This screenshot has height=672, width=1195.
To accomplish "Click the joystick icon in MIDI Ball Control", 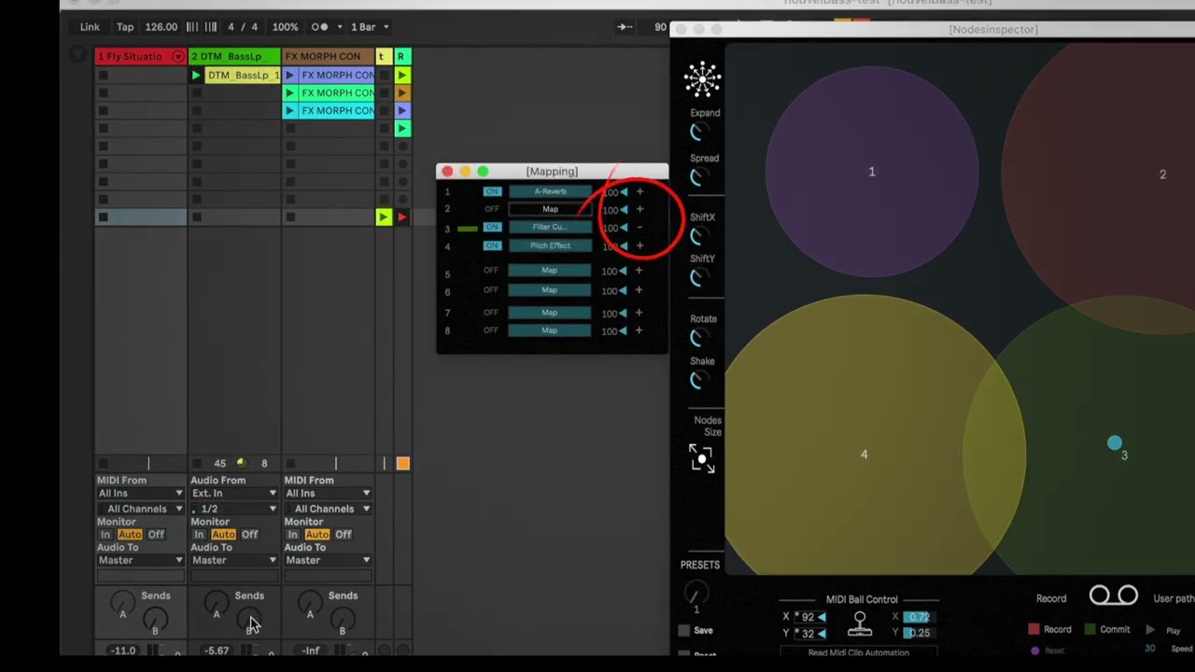I will point(860,624).
